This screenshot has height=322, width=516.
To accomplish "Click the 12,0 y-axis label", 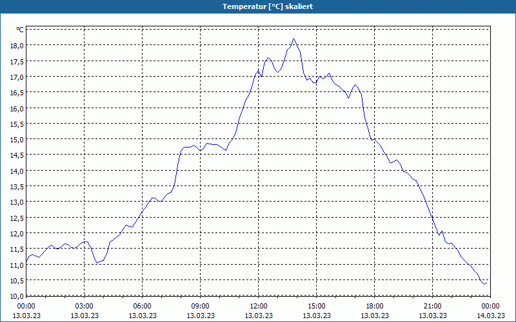I will click(17, 234).
